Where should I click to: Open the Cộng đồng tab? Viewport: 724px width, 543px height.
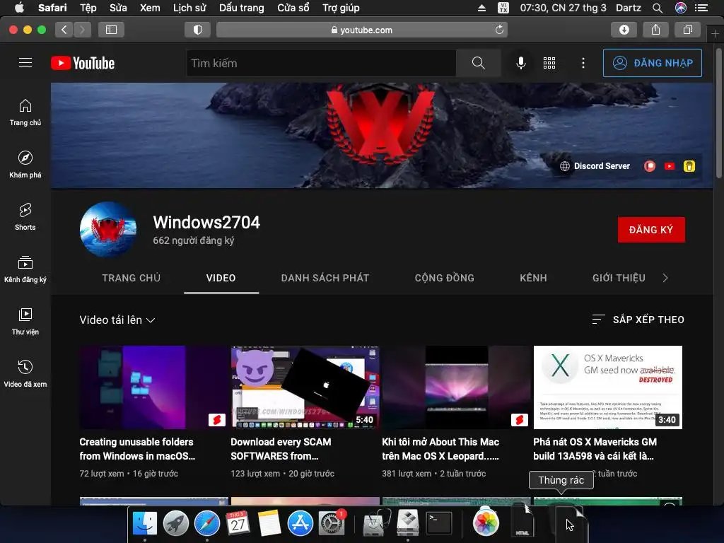click(x=444, y=278)
